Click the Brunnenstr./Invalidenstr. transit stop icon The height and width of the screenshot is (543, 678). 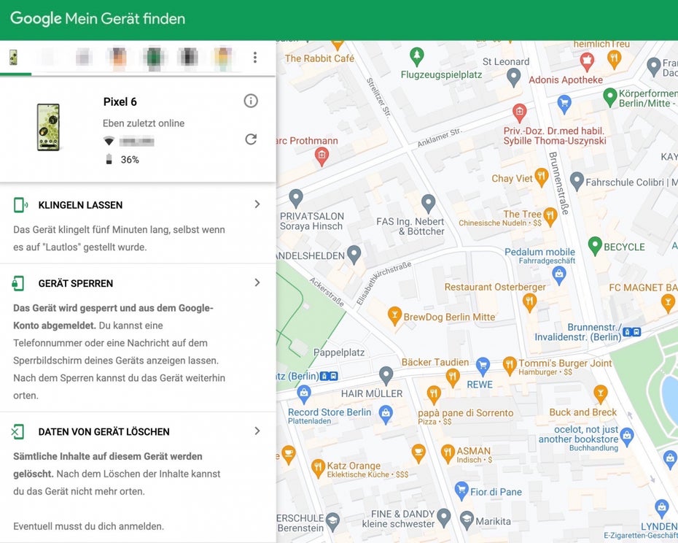click(x=632, y=332)
